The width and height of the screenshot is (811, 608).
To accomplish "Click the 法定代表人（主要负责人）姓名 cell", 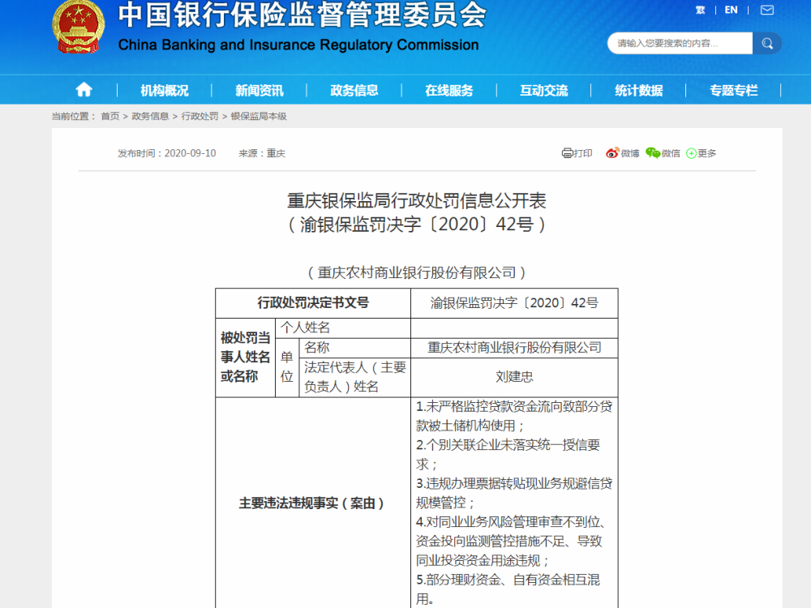I will [355, 378].
